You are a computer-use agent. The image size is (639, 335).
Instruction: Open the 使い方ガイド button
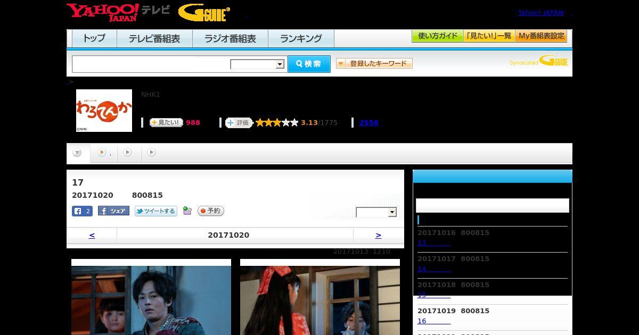(x=437, y=36)
